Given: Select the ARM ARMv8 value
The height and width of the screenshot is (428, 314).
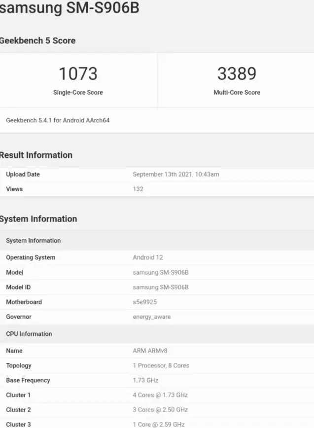Looking at the screenshot, I should [x=150, y=351].
